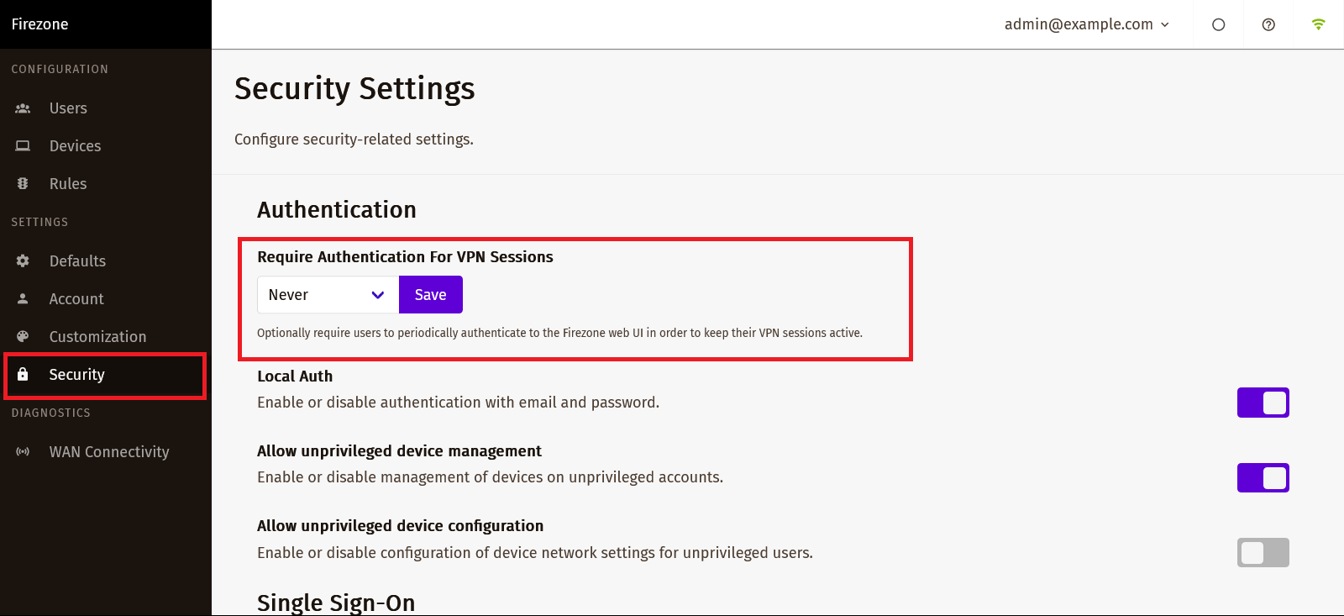
Task: Enable Allow unprivileged device configuration switch
Action: (x=1263, y=553)
